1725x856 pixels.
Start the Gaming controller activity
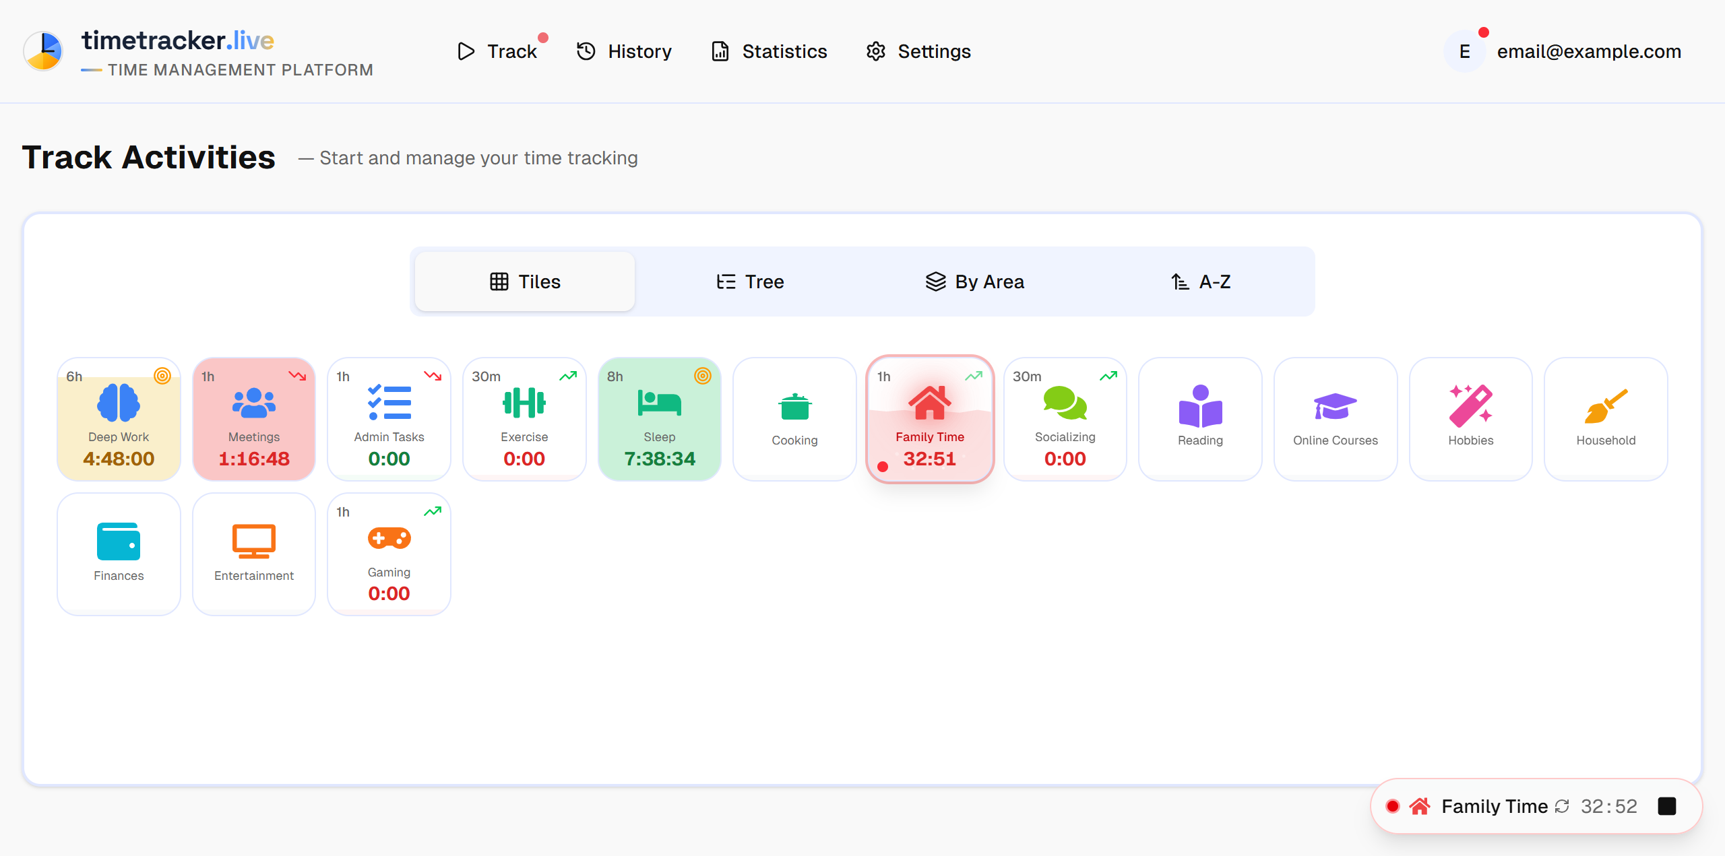tap(389, 538)
